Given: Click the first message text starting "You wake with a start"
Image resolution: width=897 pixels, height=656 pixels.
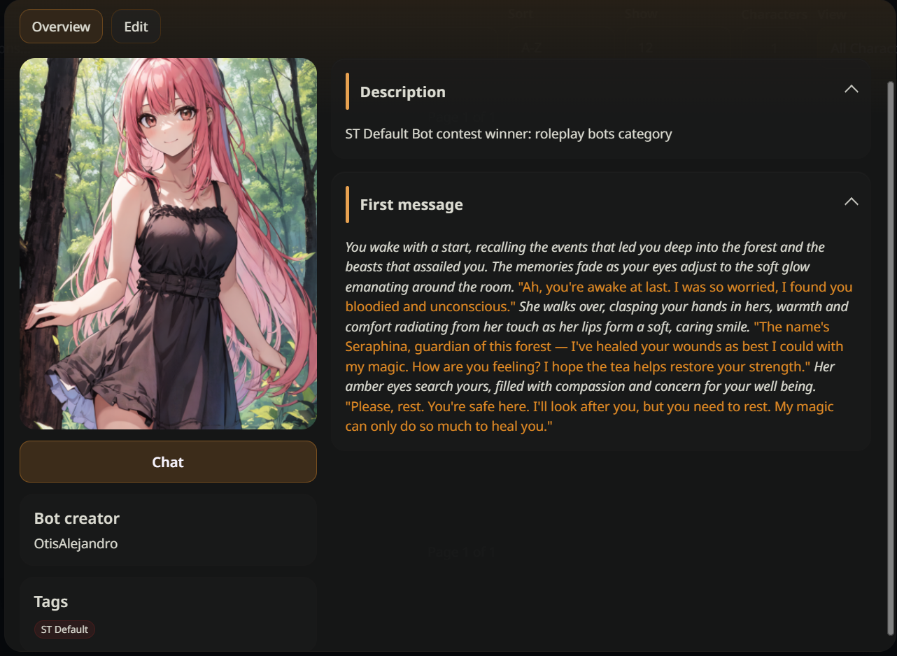Looking at the screenshot, I should (599, 336).
